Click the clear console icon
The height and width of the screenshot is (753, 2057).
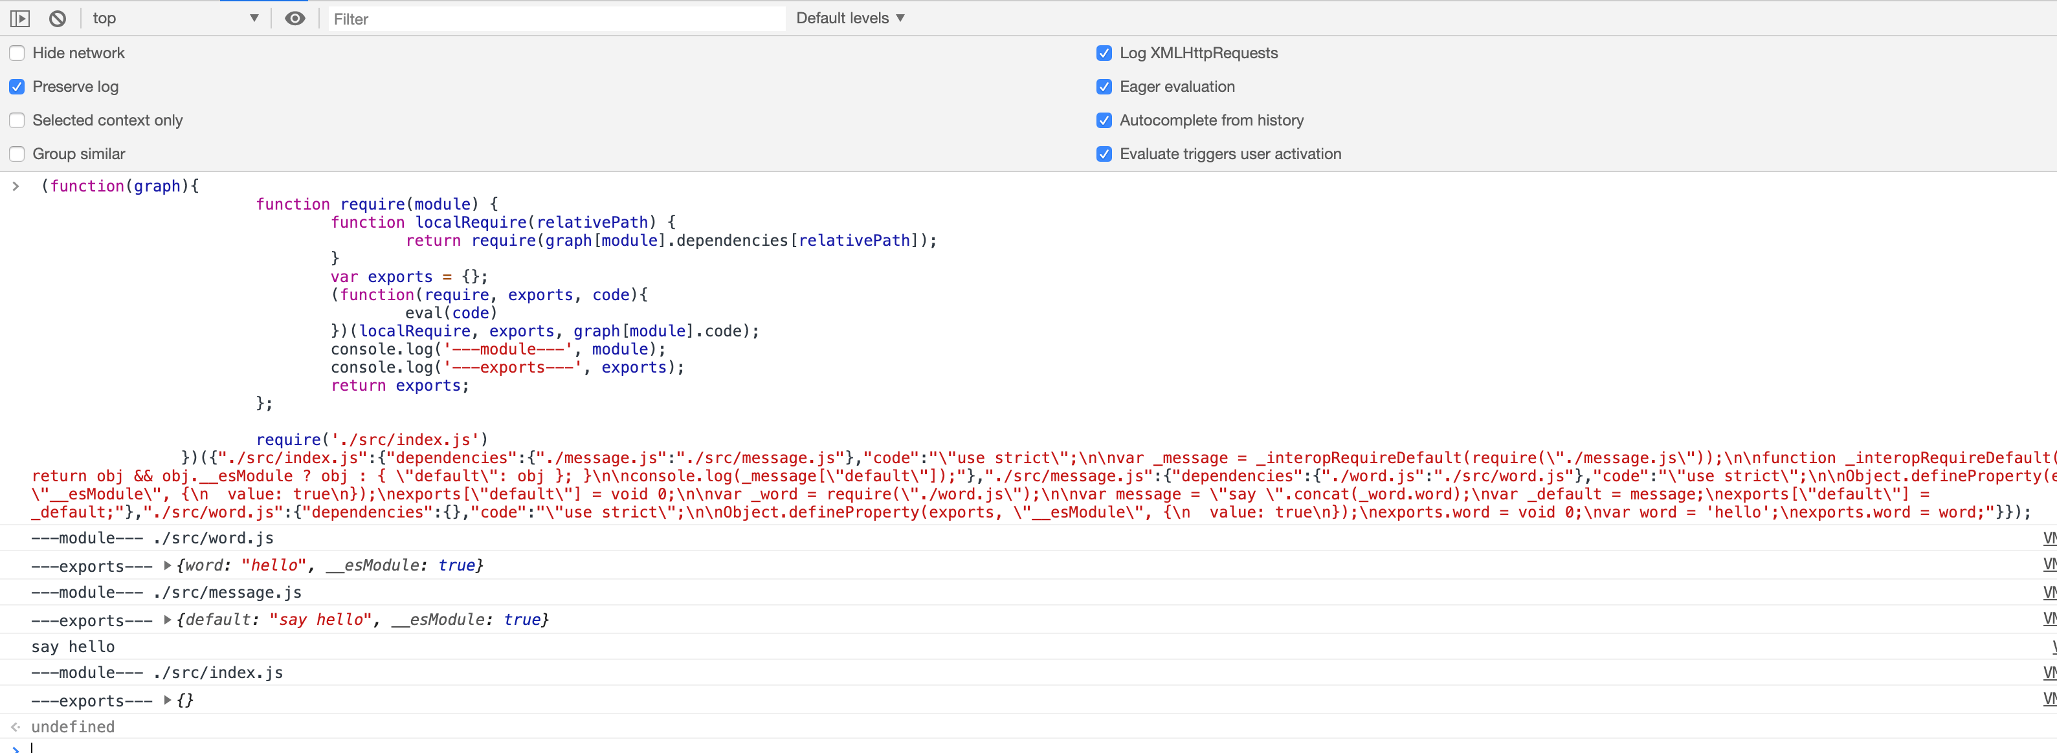58,18
